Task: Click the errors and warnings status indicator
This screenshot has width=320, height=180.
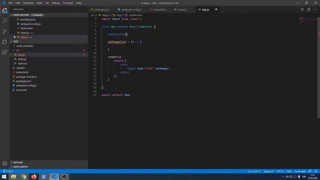Action: coord(8,171)
